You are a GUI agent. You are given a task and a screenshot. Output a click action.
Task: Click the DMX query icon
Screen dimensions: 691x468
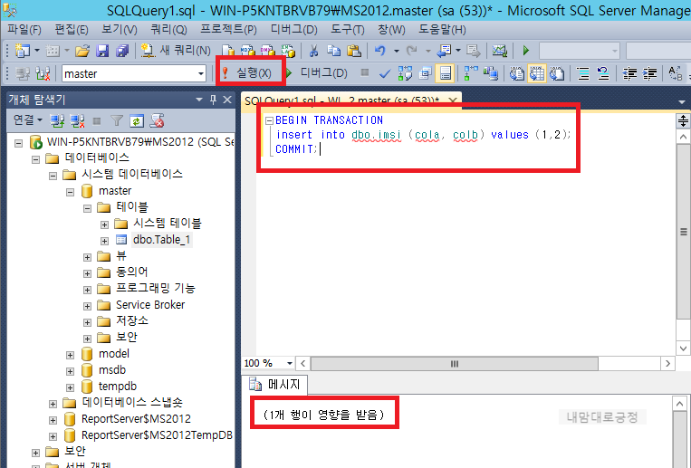pos(267,51)
